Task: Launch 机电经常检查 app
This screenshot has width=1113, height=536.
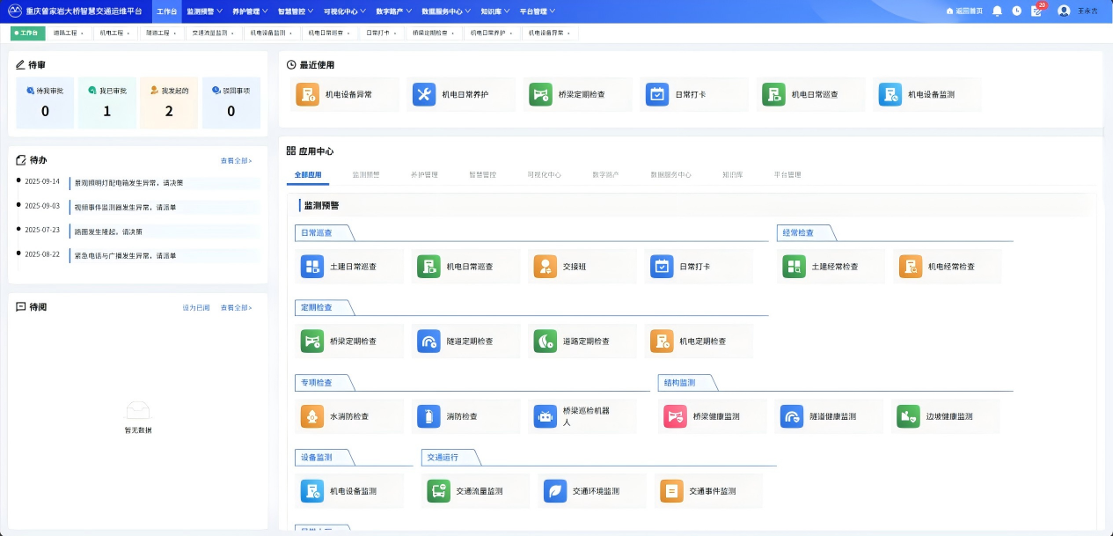Action: (x=948, y=266)
